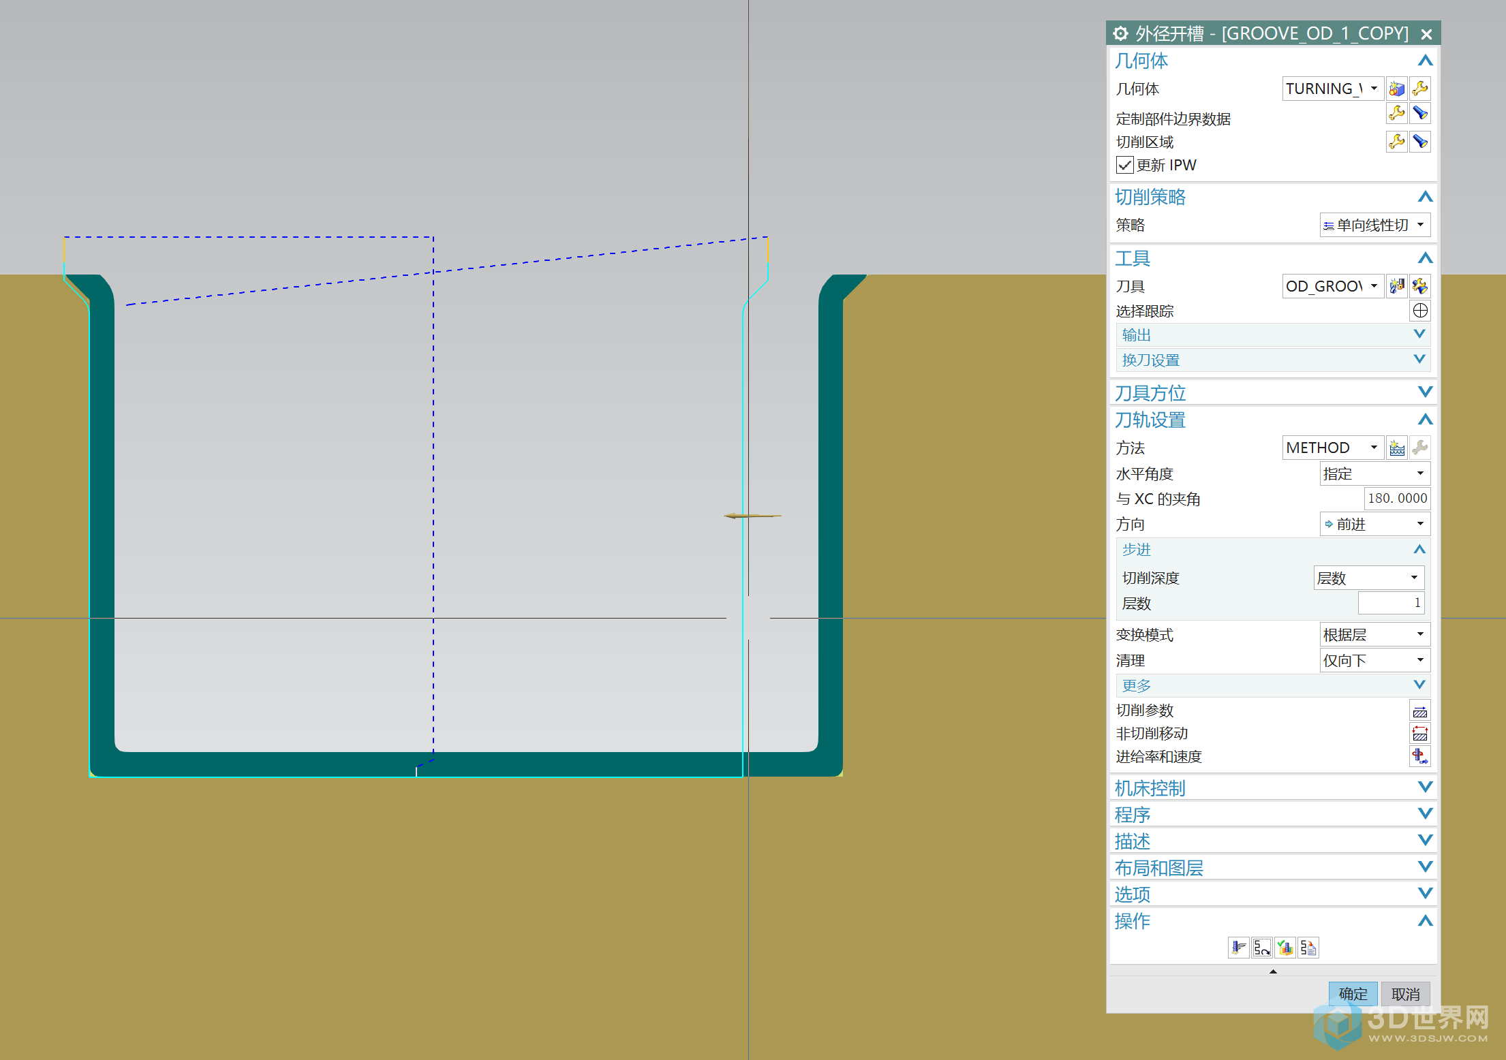Open TURNING geometry dropdown

pyautogui.click(x=1333, y=89)
